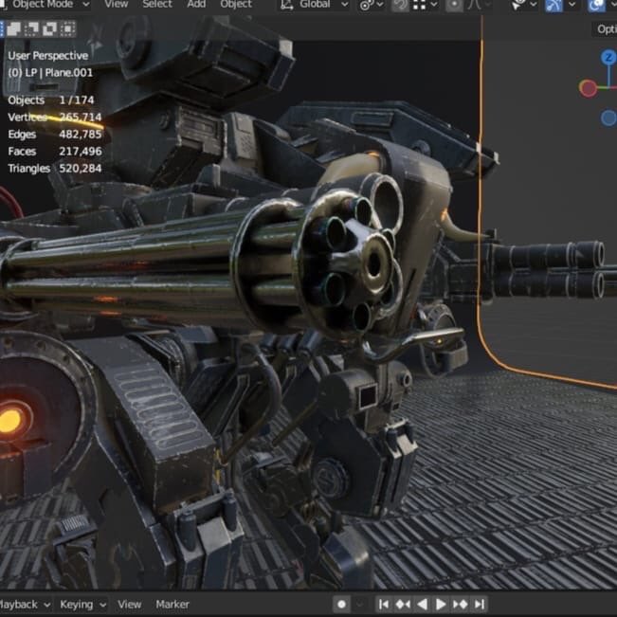Jump to the previous keyframe
Screen dimensions: 617x617
pyautogui.click(x=403, y=604)
